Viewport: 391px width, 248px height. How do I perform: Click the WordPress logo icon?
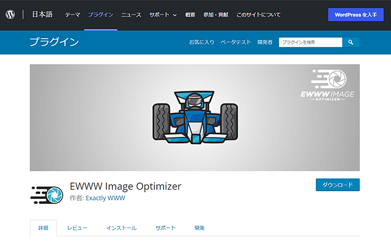pyautogui.click(x=10, y=14)
